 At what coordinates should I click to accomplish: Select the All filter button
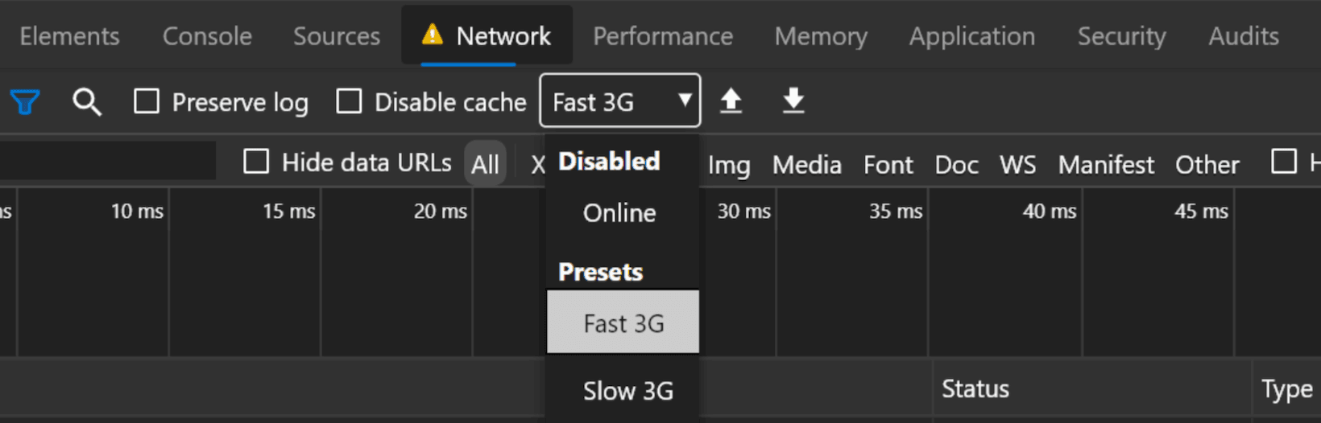pos(485,164)
